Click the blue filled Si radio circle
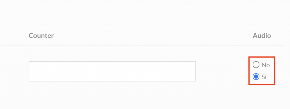This screenshot has height=109, width=290. (256, 77)
